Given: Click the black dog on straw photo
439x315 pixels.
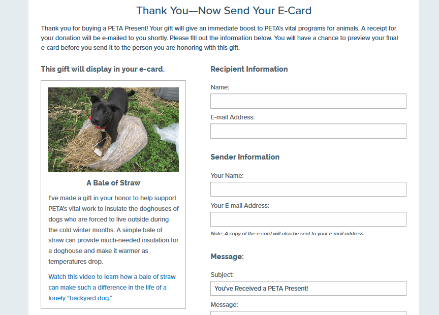Looking at the screenshot, I should pyautogui.click(x=113, y=130).
